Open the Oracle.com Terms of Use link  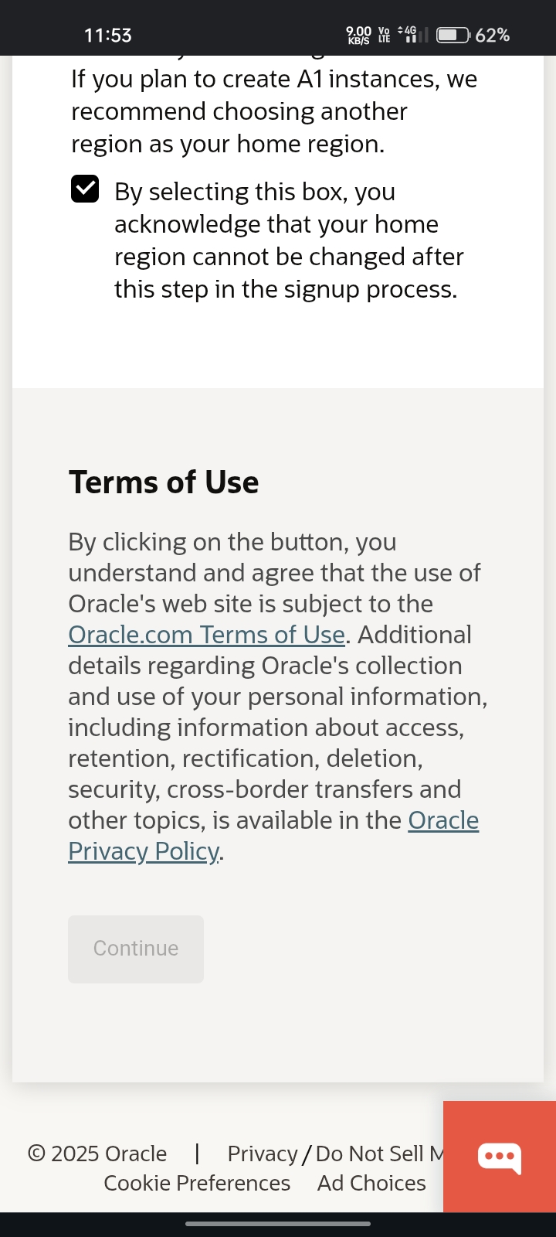(206, 635)
